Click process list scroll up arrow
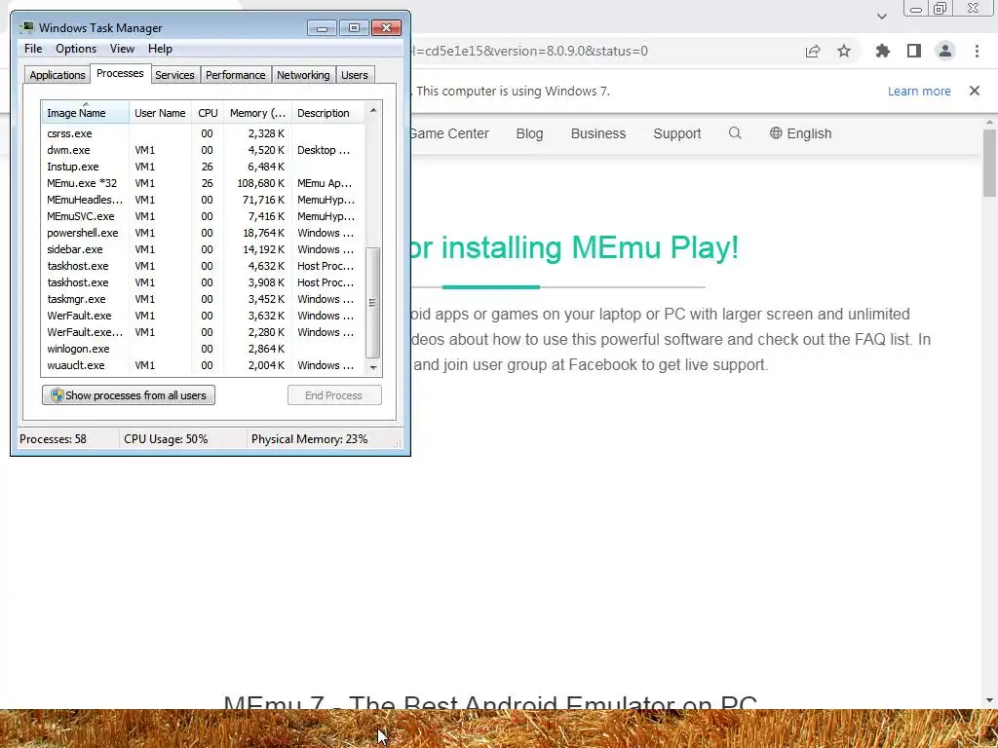Image resolution: width=998 pixels, height=748 pixels. click(373, 110)
